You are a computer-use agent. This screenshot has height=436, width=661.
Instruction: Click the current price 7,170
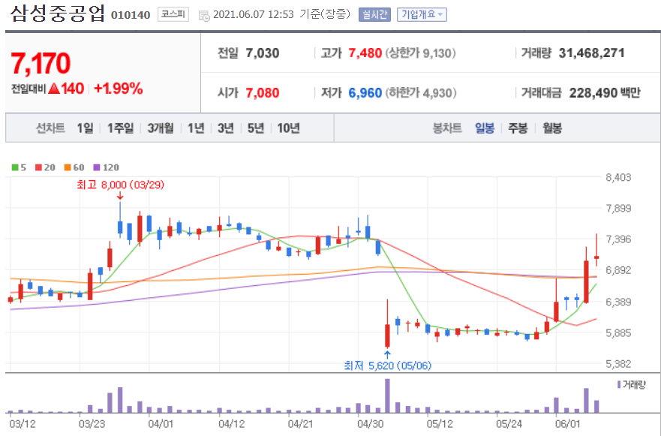(x=41, y=63)
